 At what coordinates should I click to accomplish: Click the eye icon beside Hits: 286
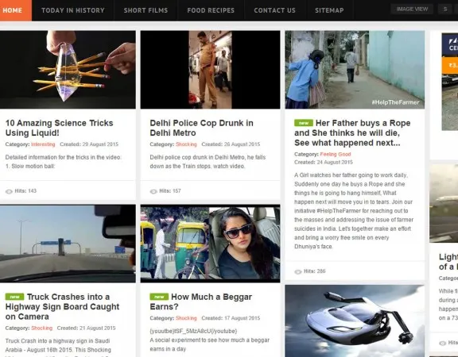(298, 271)
